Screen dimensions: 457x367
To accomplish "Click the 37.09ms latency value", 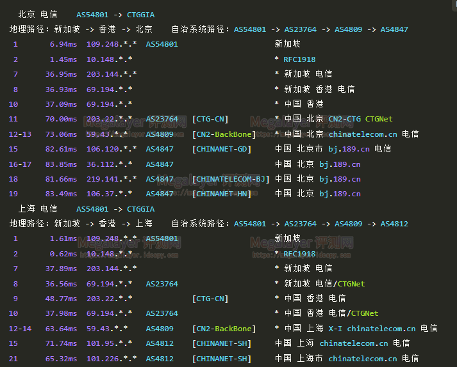I will click(61, 104).
